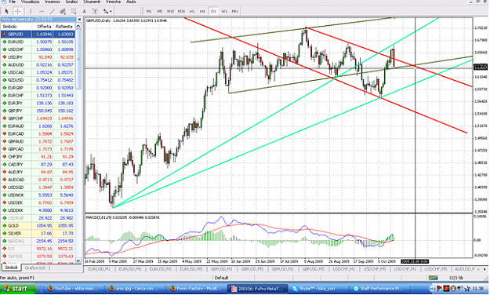Select the Text Label tool
The width and height of the screenshot is (490, 295).
[x=95, y=11]
